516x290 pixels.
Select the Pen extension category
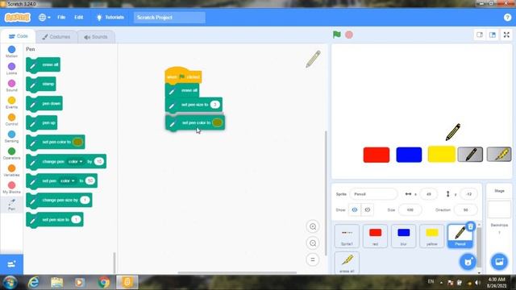click(x=11, y=205)
